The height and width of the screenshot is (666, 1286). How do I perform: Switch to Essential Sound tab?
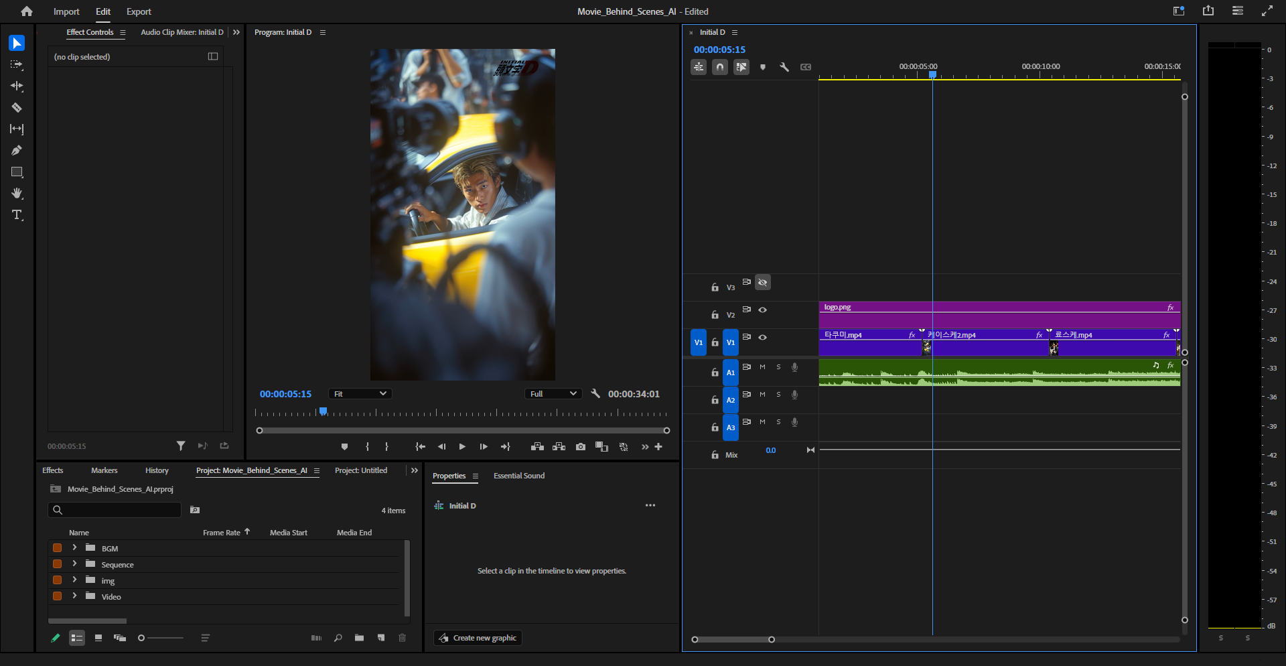(x=519, y=476)
